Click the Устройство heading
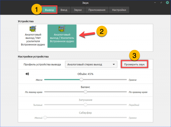Screen dimensions: 171x127 point(26,21)
